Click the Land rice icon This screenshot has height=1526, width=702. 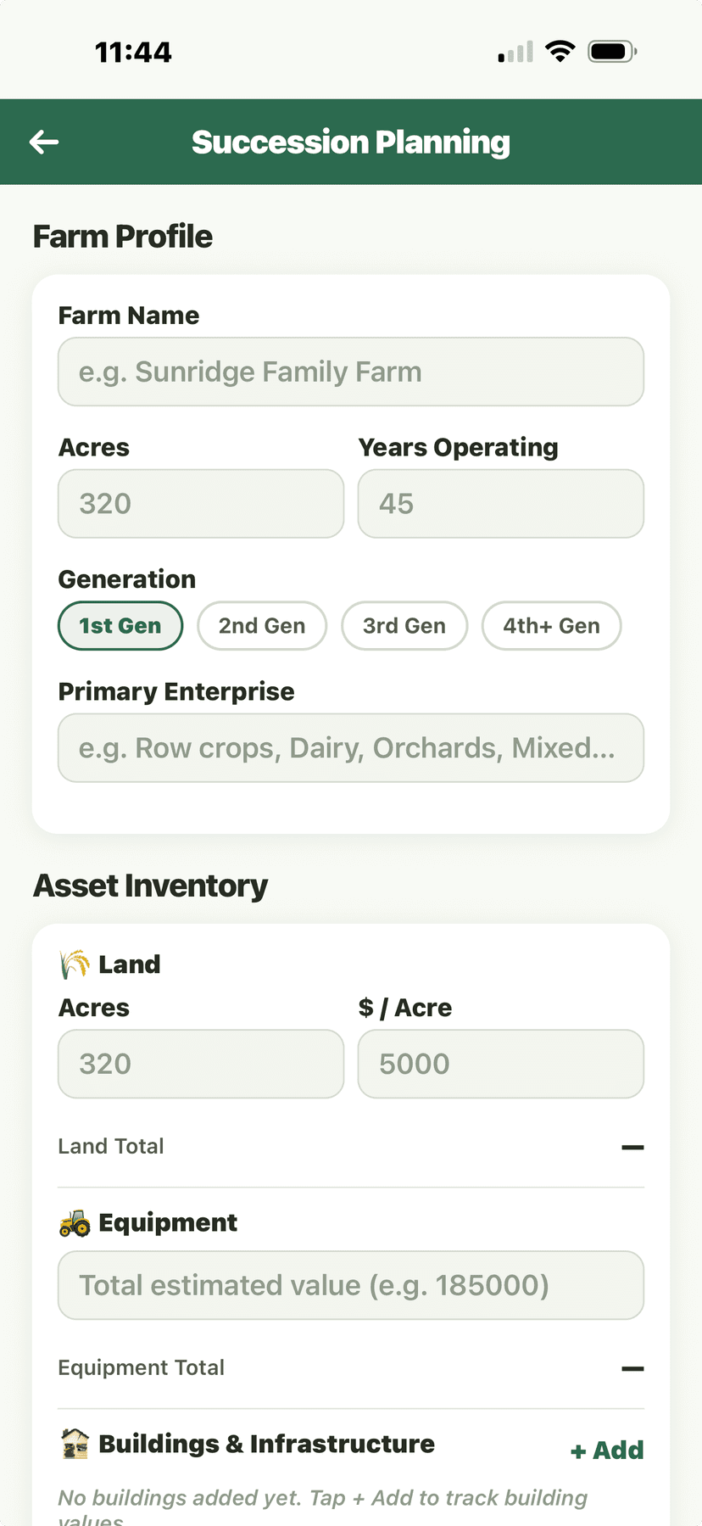click(75, 963)
